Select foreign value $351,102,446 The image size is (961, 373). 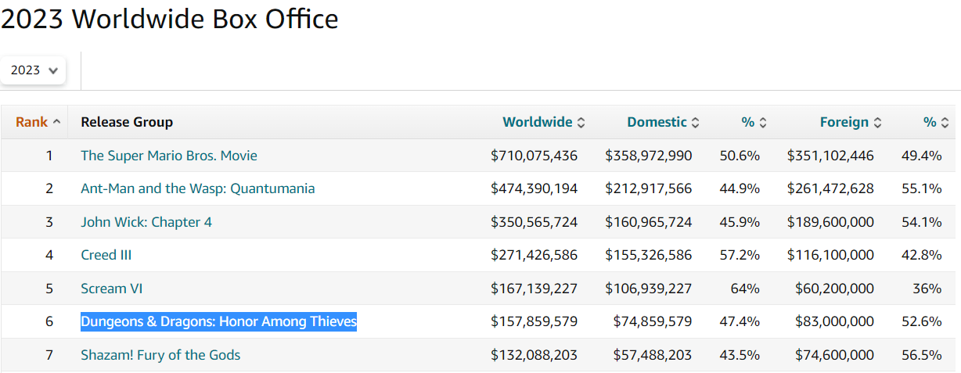pos(830,156)
